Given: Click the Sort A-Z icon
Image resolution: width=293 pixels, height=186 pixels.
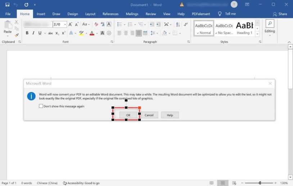Looking at the screenshot, I should click(x=178, y=24).
